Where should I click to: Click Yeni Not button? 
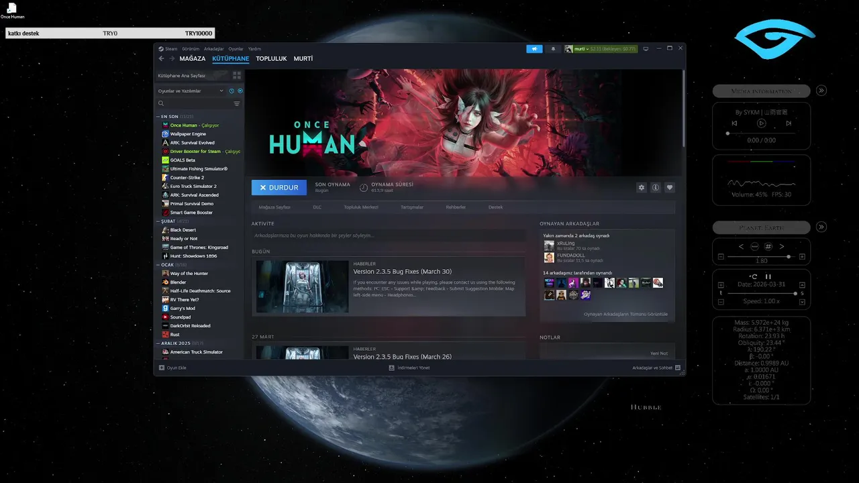(x=659, y=354)
